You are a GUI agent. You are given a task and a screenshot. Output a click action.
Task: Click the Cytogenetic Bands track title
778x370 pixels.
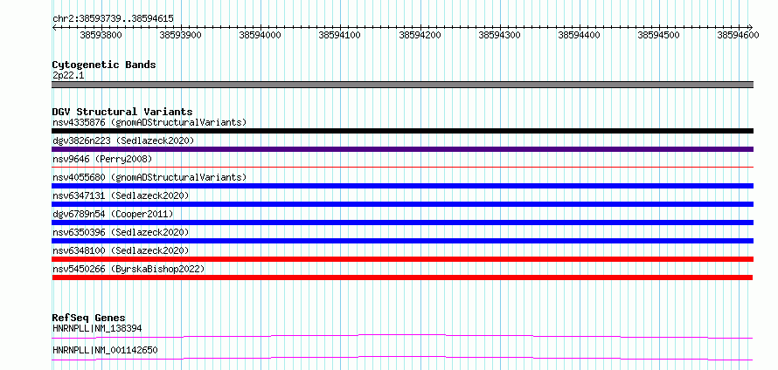coord(104,65)
